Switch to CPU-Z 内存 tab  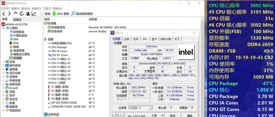click(x=135, y=39)
